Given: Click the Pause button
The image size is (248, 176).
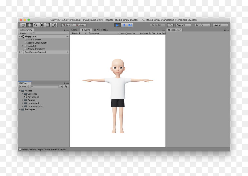Looking at the screenshot, I should [x=124, y=25].
